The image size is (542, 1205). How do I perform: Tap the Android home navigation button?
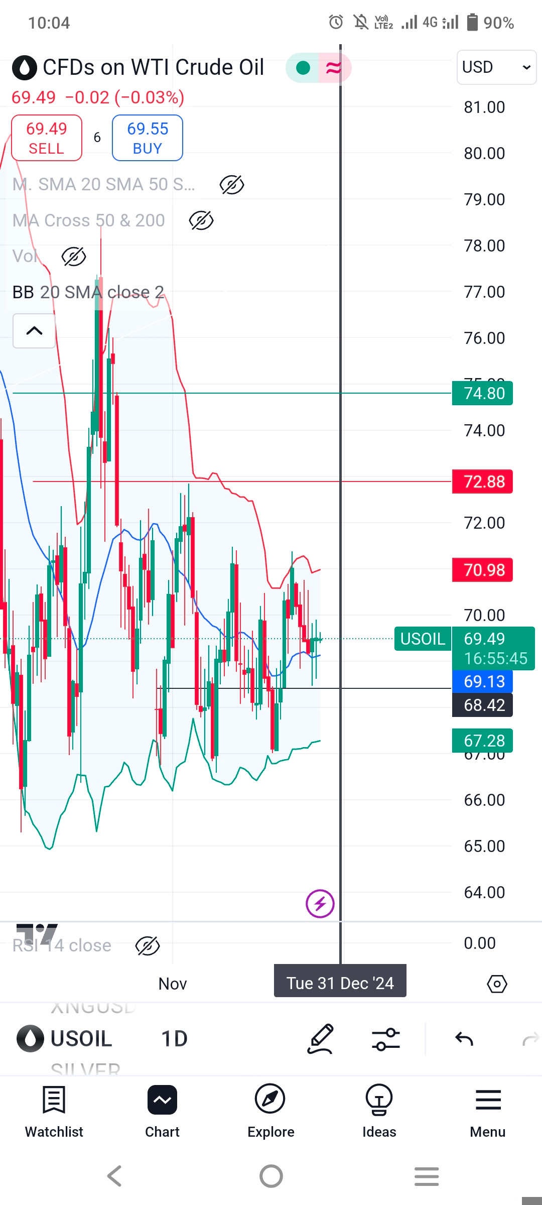[271, 1176]
